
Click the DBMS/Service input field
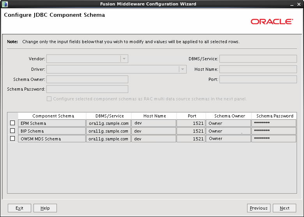click(x=258, y=59)
